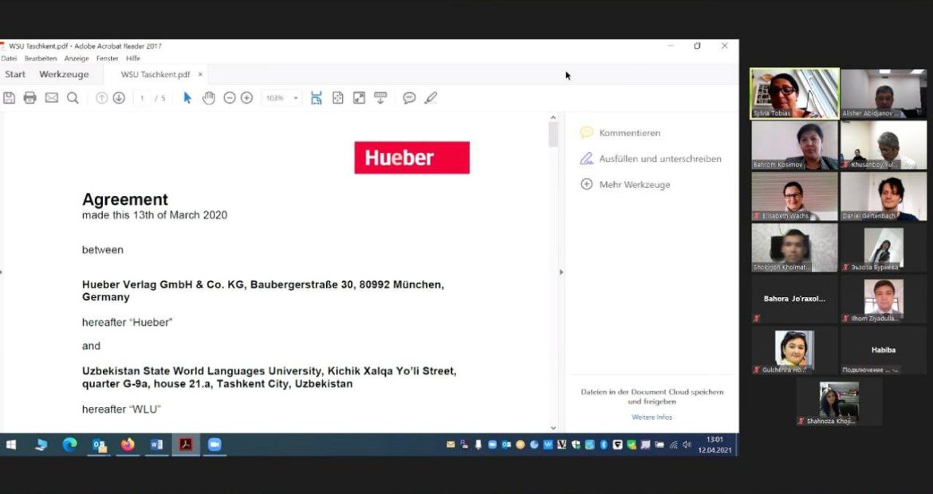Switch to the Werkzeuge tab
933x494 pixels.
coord(64,75)
